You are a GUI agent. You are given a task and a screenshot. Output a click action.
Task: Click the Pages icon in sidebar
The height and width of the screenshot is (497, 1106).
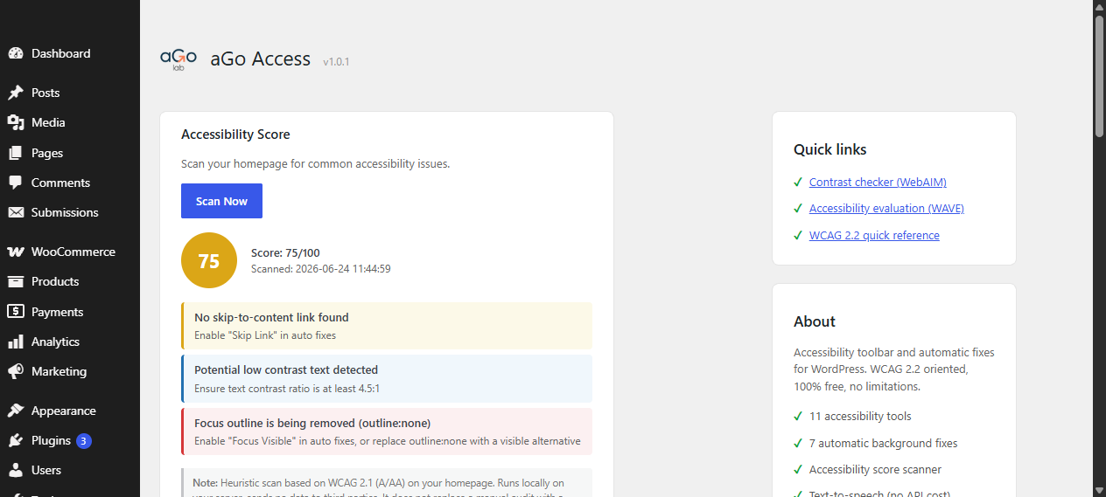(16, 153)
